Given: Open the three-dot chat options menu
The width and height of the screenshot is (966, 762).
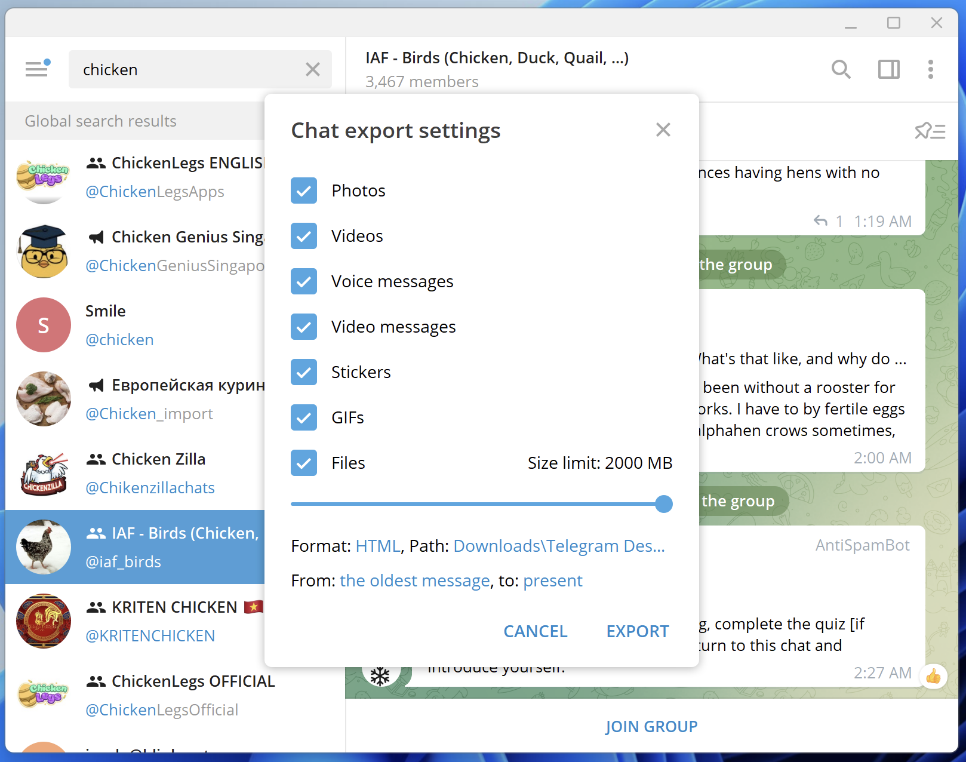Looking at the screenshot, I should click(930, 69).
